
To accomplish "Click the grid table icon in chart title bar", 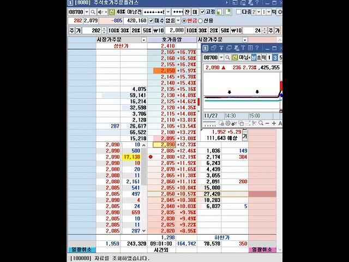I will coord(250,47).
